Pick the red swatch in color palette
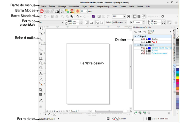This screenshot has height=125, width=180. (x=178, y=80)
